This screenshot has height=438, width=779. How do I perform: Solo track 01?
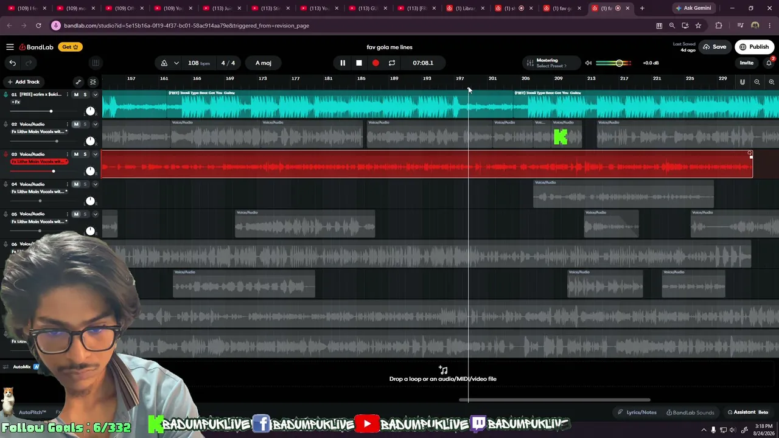[x=85, y=94]
